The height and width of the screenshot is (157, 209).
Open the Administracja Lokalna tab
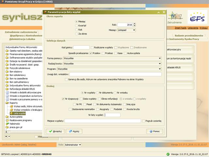click(22, 39)
